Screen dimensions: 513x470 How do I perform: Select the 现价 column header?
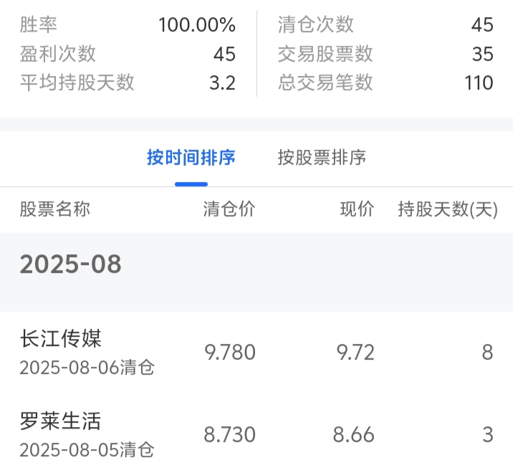357,209
